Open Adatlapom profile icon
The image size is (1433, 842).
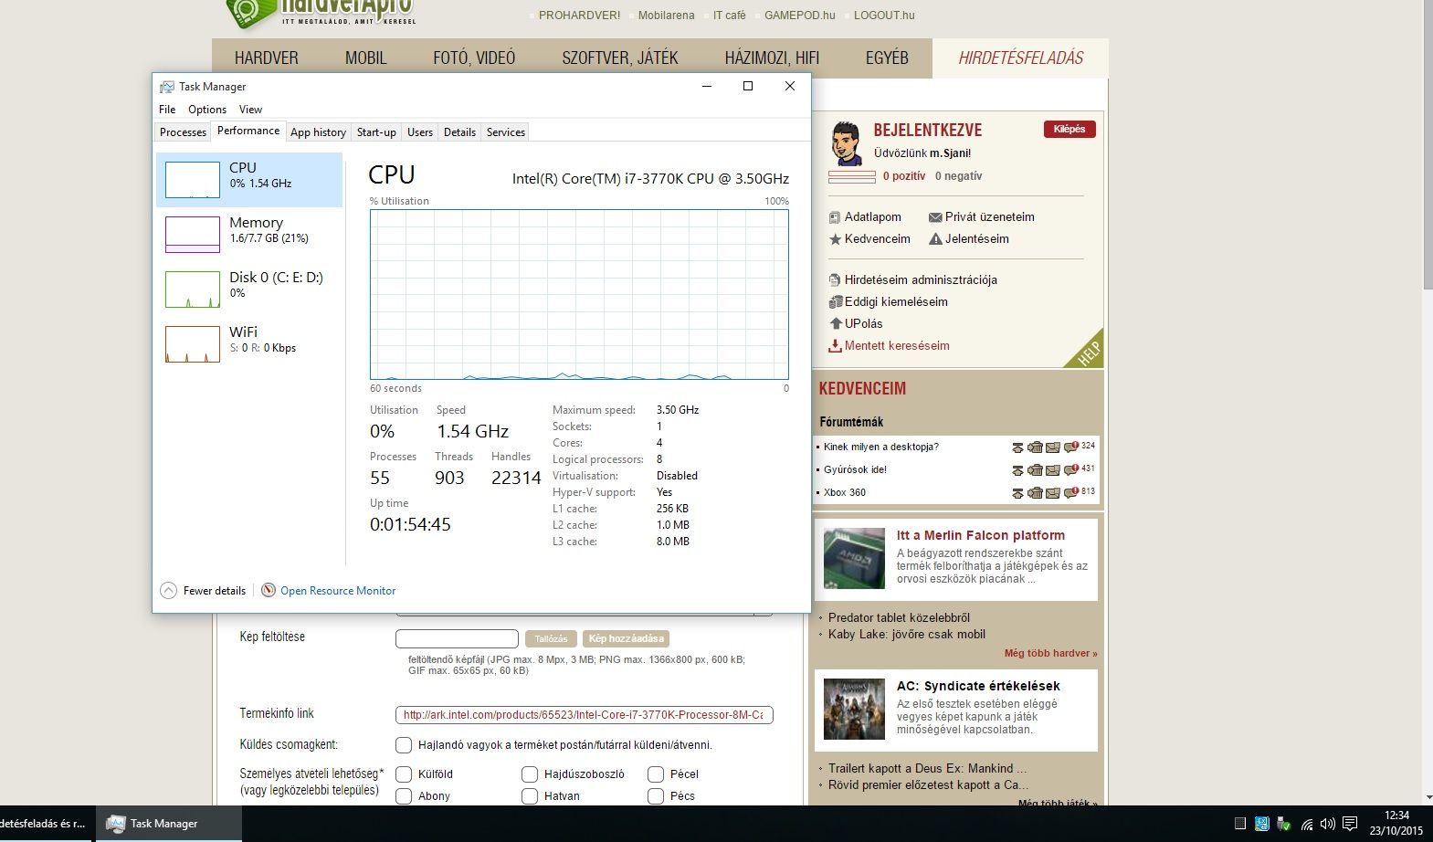835,217
